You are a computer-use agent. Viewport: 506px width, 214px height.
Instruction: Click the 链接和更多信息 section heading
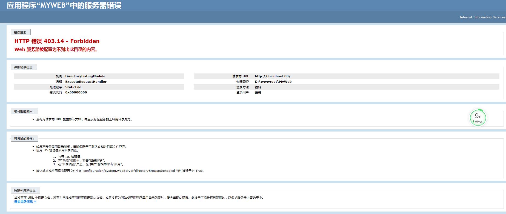tap(25, 190)
